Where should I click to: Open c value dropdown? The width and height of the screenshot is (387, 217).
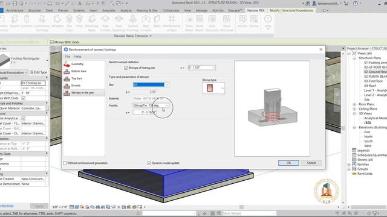(213, 68)
